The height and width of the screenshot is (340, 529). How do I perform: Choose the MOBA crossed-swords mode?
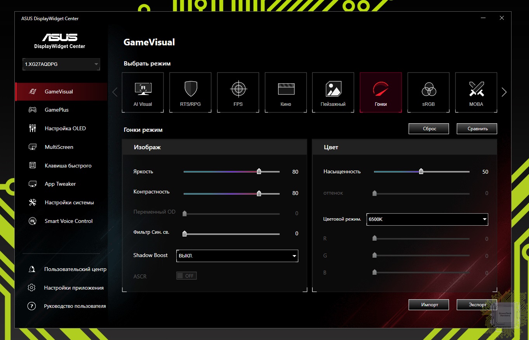[x=476, y=92]
